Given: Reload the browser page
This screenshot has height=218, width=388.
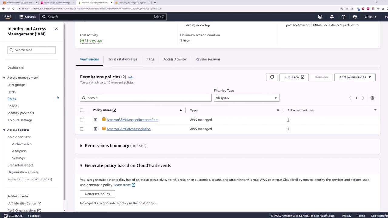Looking at the screenshot, I should pos(13,8).
